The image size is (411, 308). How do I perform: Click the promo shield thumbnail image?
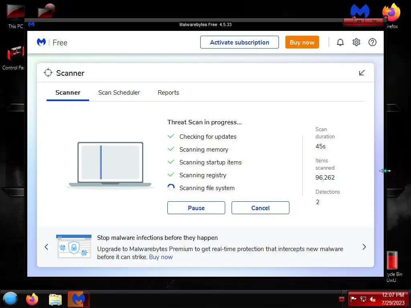click(x=74, y=246)
